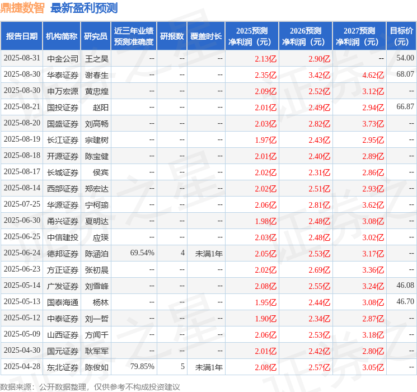Click the 研究员 column header

(x=96, y=36)
